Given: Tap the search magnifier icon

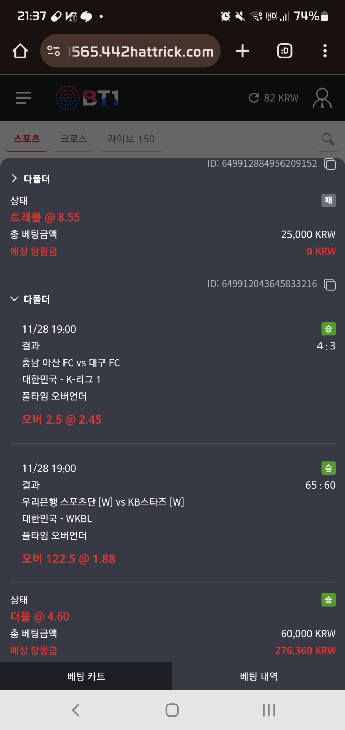Looking at the screenshot, I should (x=328, y=139).
